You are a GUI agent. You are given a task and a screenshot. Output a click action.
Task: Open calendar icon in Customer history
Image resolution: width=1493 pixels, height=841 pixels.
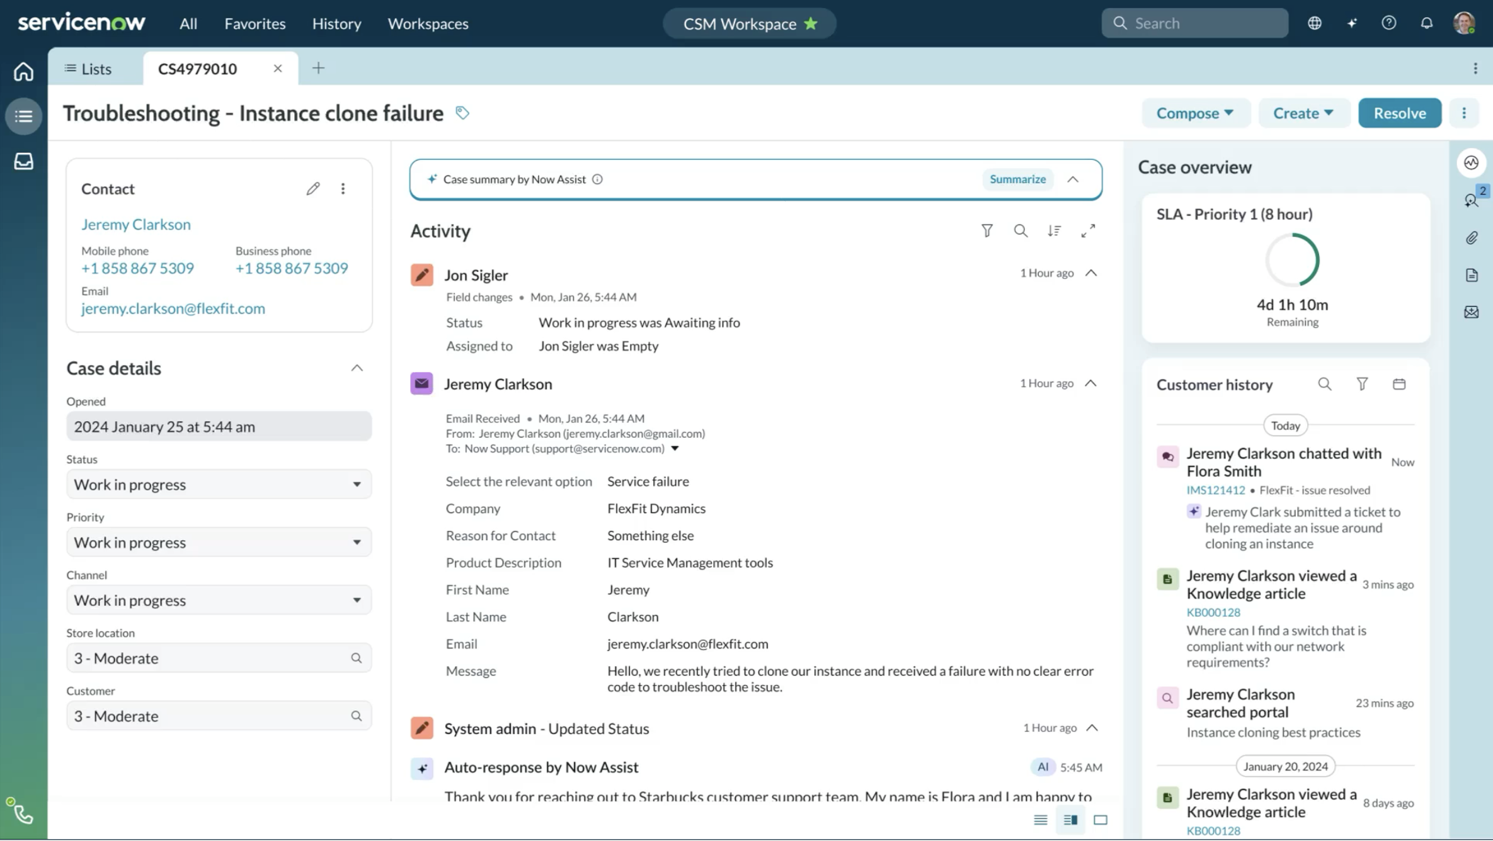point(1399,384)
